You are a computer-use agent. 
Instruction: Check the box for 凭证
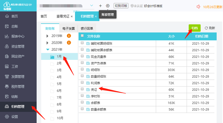point(82,89)
